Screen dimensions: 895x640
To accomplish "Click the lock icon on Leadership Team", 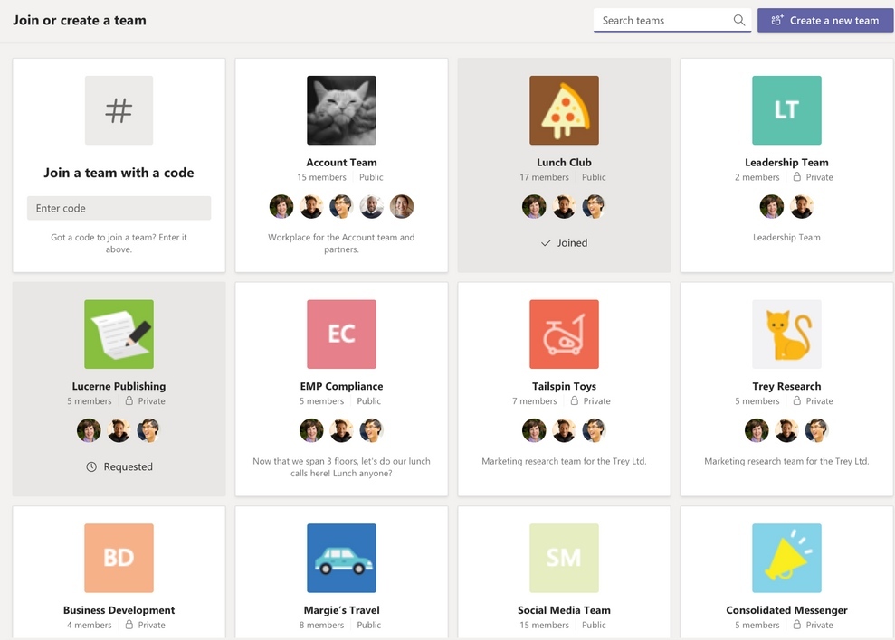I will pyautogui.click(x=797, y=177).
